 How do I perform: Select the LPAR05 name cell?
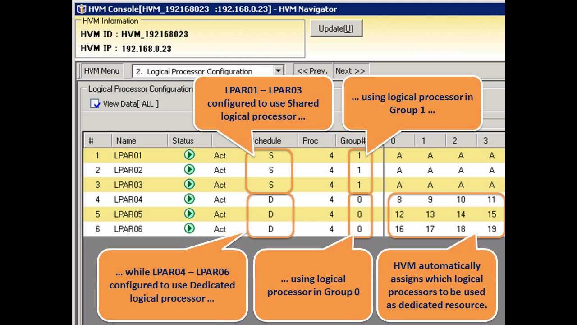pos(128,214)
